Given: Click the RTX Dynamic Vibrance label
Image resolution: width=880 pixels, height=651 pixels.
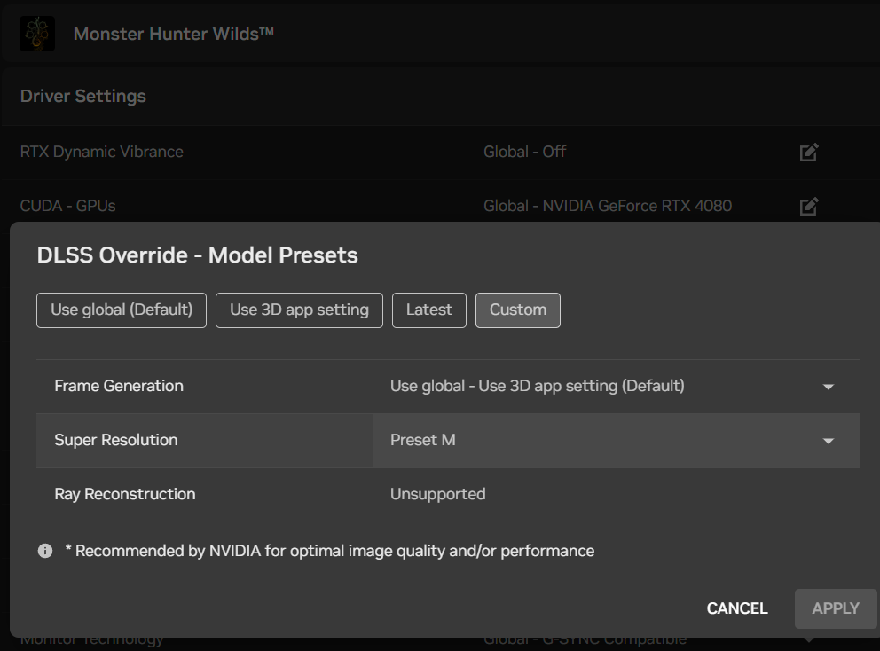Looking at the screenshot, I should tap(102, 152).
